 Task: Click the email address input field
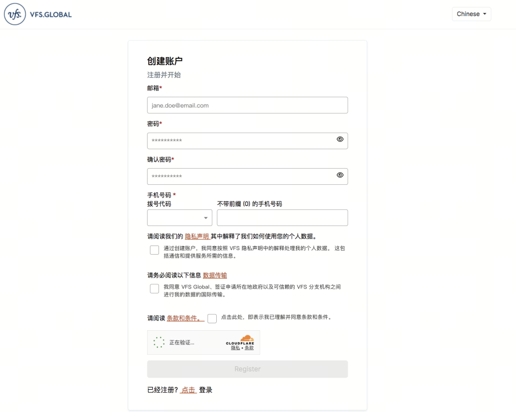point(247,105)
